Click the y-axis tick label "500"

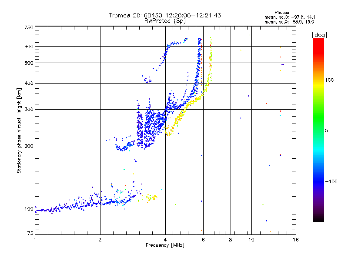click(x=29, y=63)
